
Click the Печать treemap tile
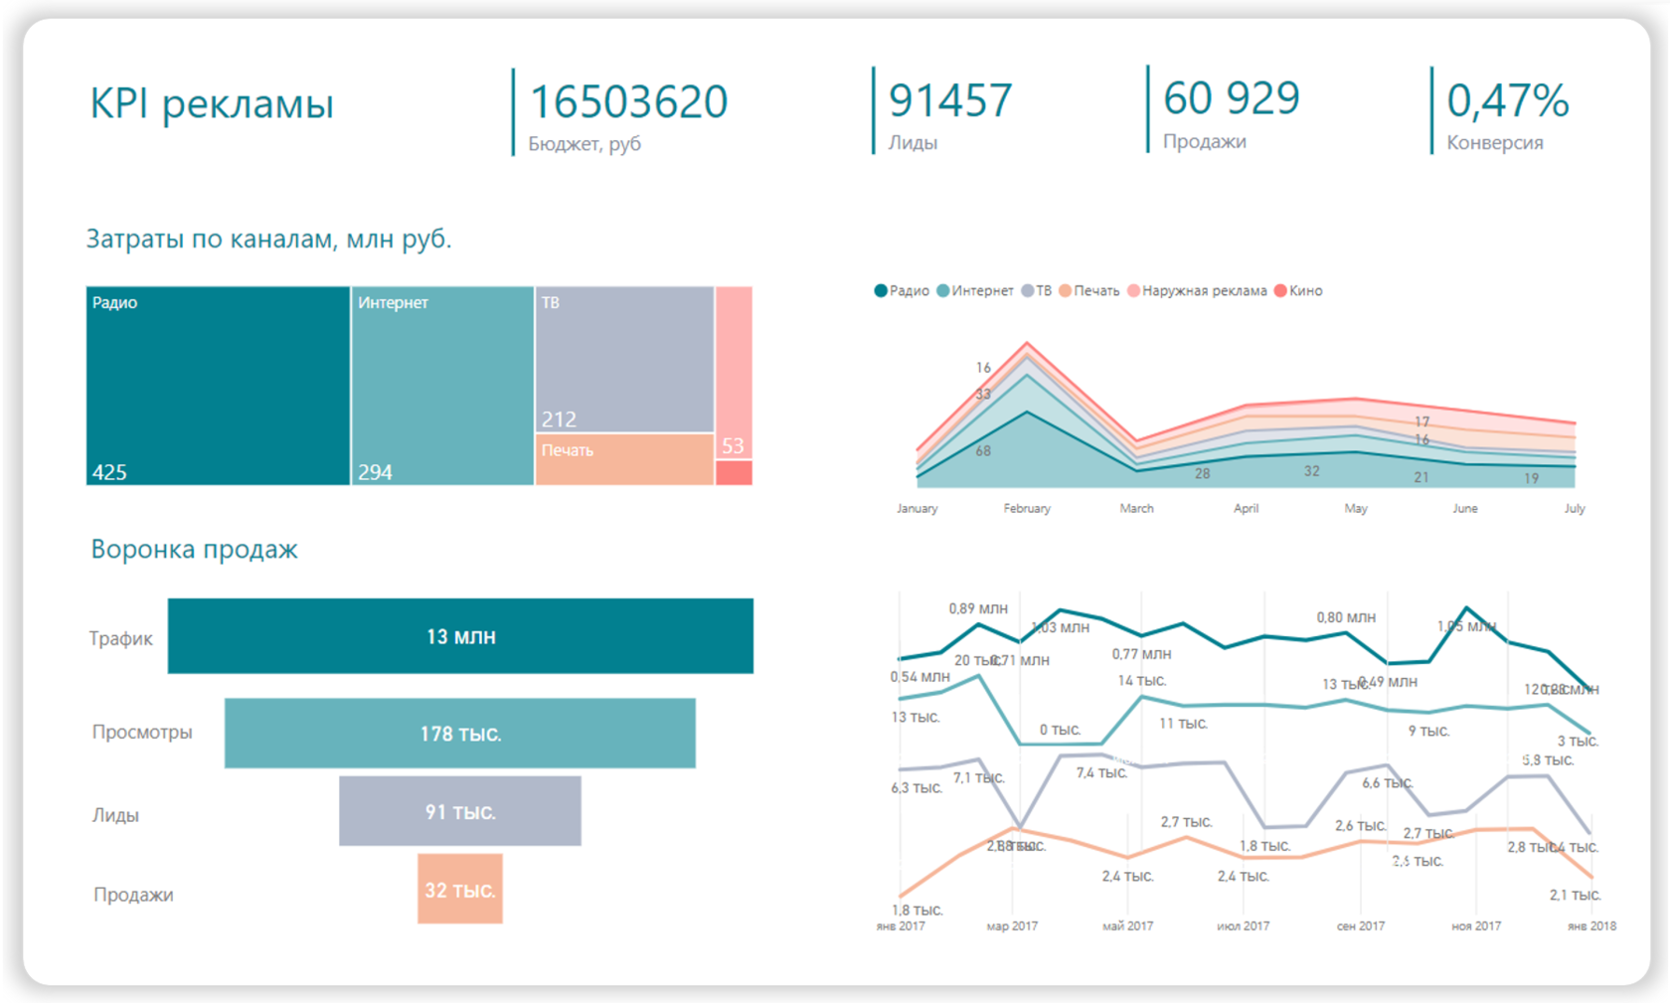(x=624, y=459)
